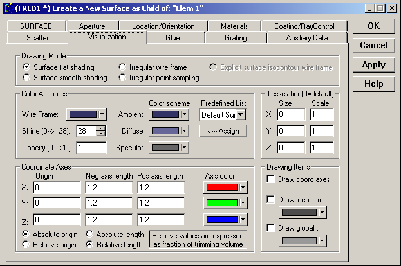Expand the Predefined List combo box
This screenshot has height=266, width=401.
[x=241, y=114]
